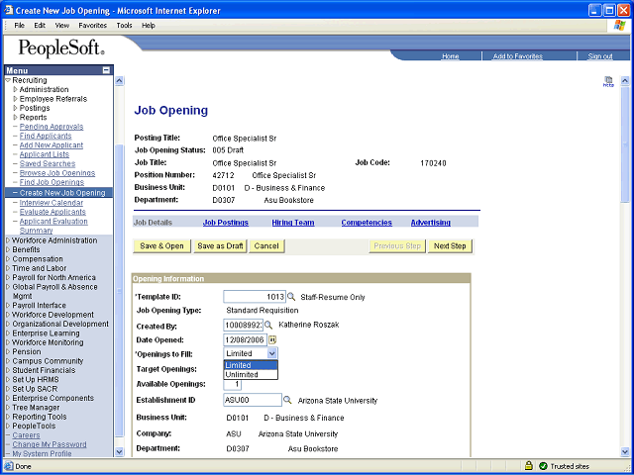Go to the Home link
The height and width of the screenshot is (475, 634).
pyautogui.click(x=451, y=56)
